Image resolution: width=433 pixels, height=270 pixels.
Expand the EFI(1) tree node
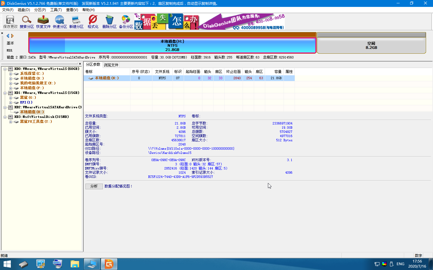11,103
